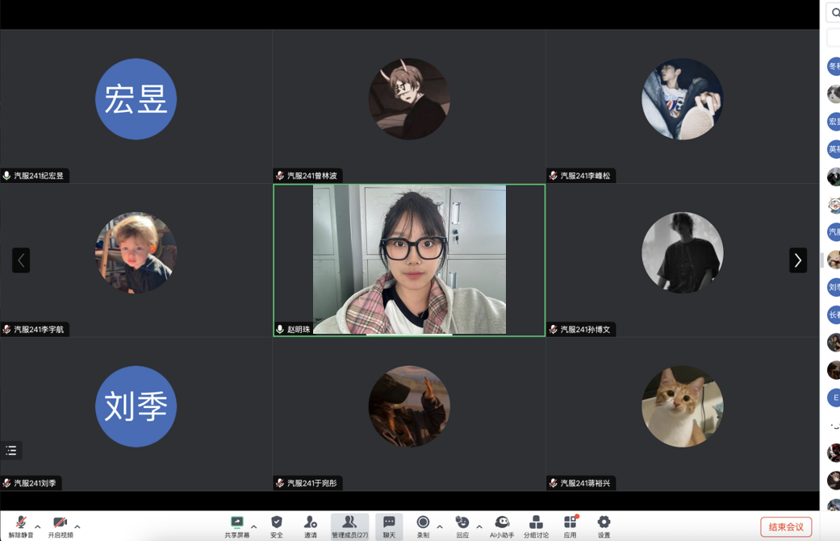The height and width of the screenshot is (541, 840).
Task: Go to next page of video tiles
Action: point(797,260)
